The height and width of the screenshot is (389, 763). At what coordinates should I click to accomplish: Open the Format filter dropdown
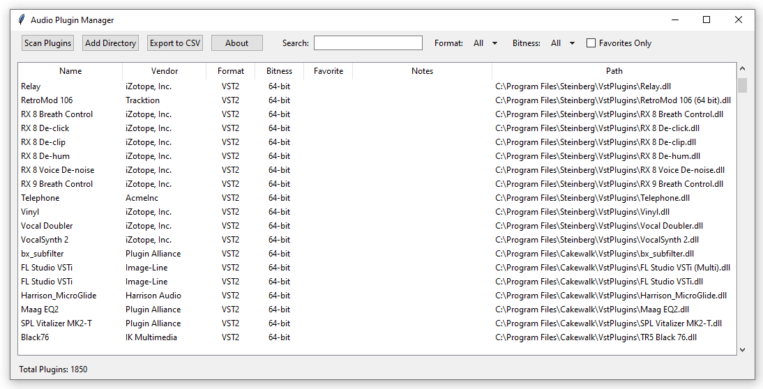pyautogui.click(x=485, y=43)
